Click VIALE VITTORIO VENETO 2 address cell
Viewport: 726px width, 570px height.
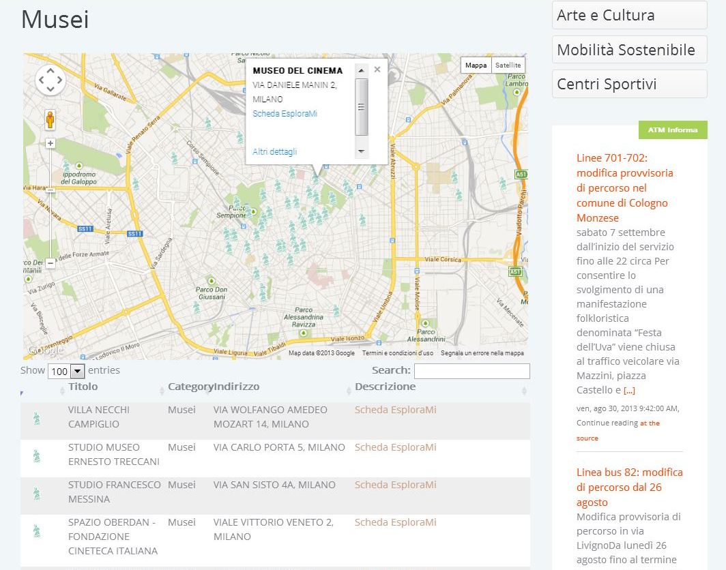(273, 529)
